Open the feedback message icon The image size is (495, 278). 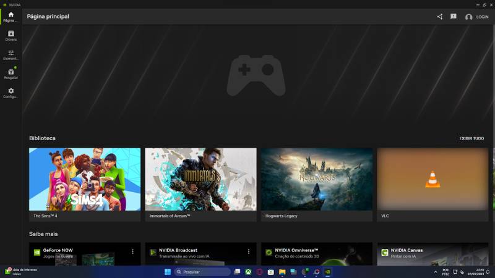(x=454, y=17)
